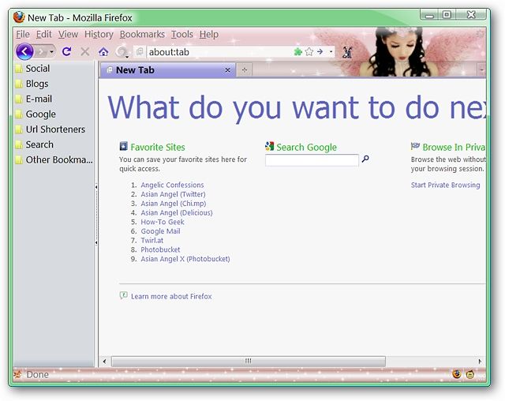The width and height of the screenshot is (505, 401).
Task: Open the Bookmarks menu
Action: coord(142,34)
